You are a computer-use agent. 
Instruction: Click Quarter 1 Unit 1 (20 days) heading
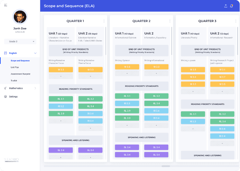[x=58, y=34]
